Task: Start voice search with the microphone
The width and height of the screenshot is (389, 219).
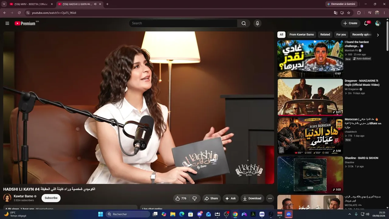Action: [x=257, y=23]
